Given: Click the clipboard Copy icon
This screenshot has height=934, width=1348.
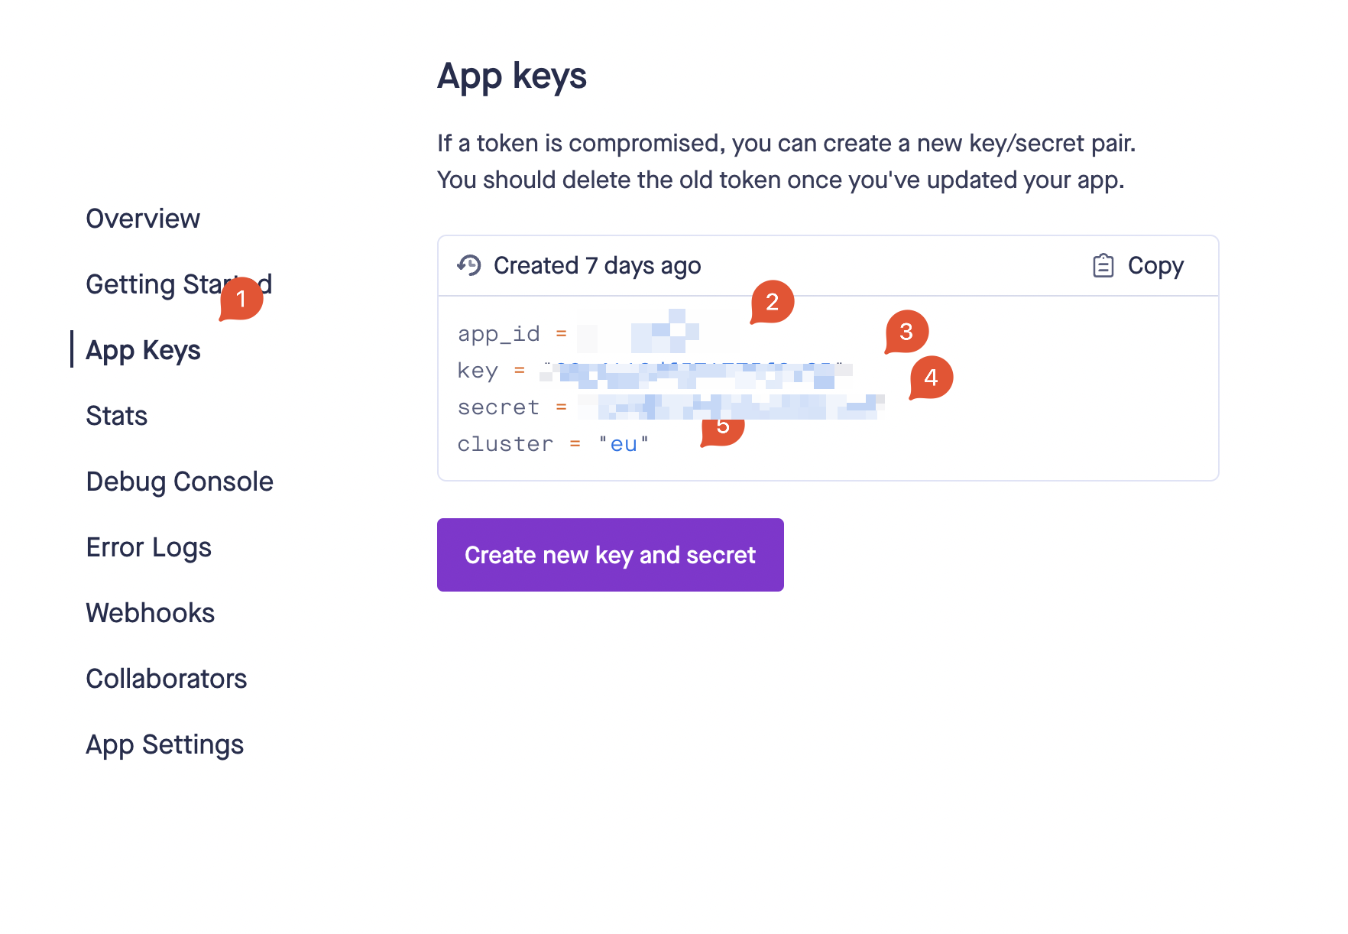Looking at the screenshot, I should coord(1103,265).
